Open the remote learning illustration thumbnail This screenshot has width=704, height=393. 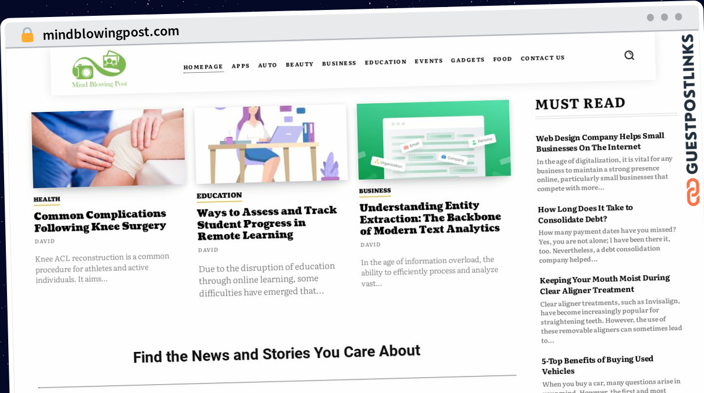pos(270,144)
